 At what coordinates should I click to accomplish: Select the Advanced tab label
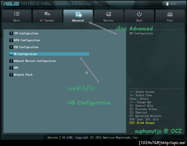point(78,21)
